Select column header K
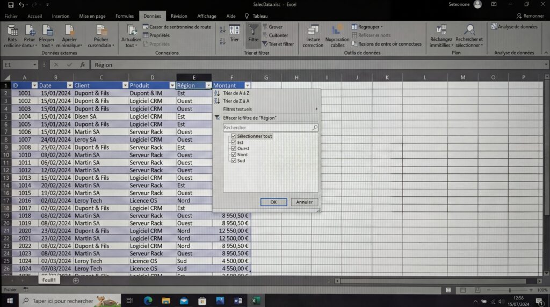Image resolution: width=550 pixels, height=307 pixels. pos(387,77)
